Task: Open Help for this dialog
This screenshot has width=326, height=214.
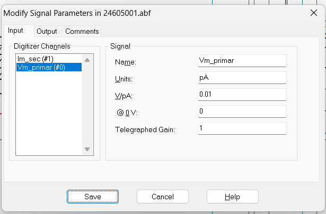Action: (x=233, y=197)
